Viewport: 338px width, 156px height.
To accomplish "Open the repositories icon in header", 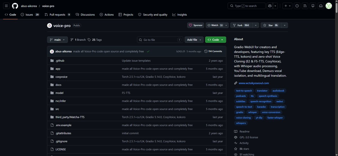I will [x=313, y=6].
